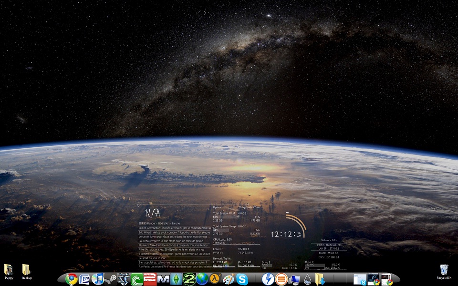The width and height of the screenshot is (458, 286).
Task: Open the Paulinho 10e étape headline
Action: click(x=171, y=241)
